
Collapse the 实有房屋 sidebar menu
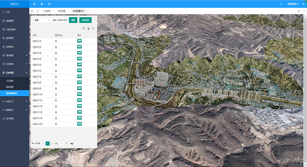(x=15, y=73)
